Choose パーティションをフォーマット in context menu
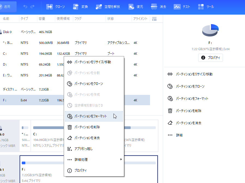 point(91,116)
